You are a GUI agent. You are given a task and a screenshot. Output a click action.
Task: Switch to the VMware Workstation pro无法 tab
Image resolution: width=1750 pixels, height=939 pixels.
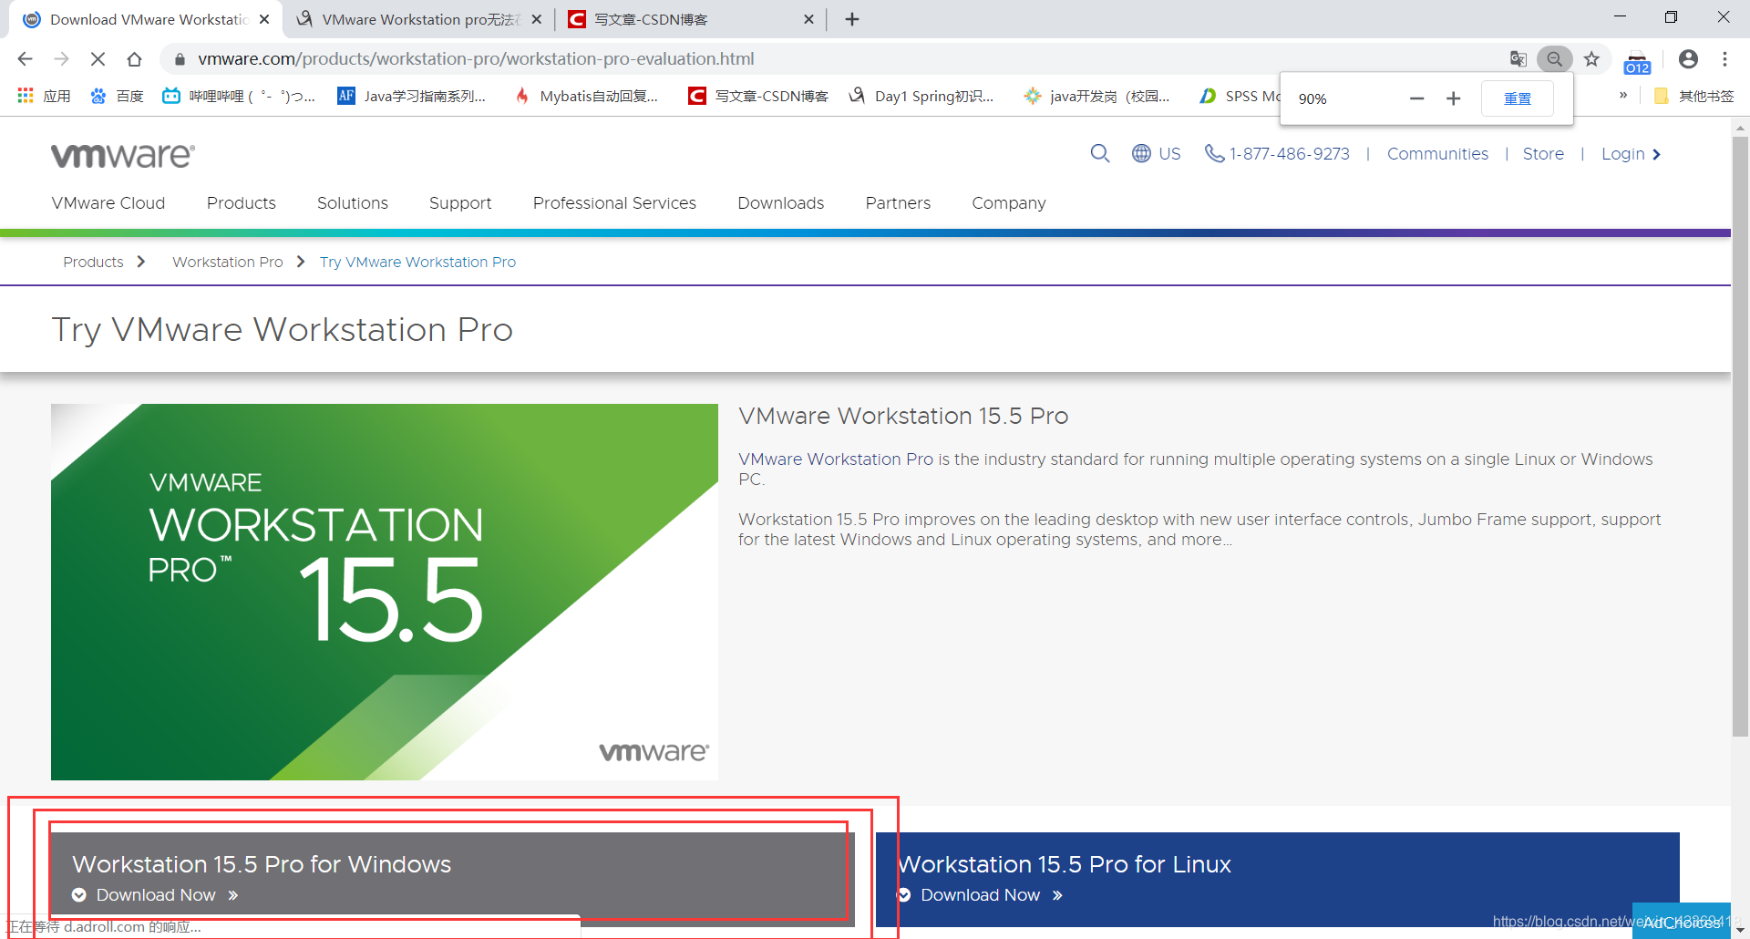[x=419, y=19]
